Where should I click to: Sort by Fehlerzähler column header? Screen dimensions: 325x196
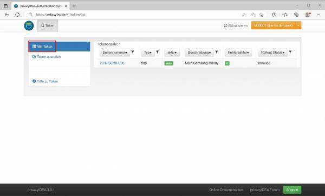(x=238, y=53)
